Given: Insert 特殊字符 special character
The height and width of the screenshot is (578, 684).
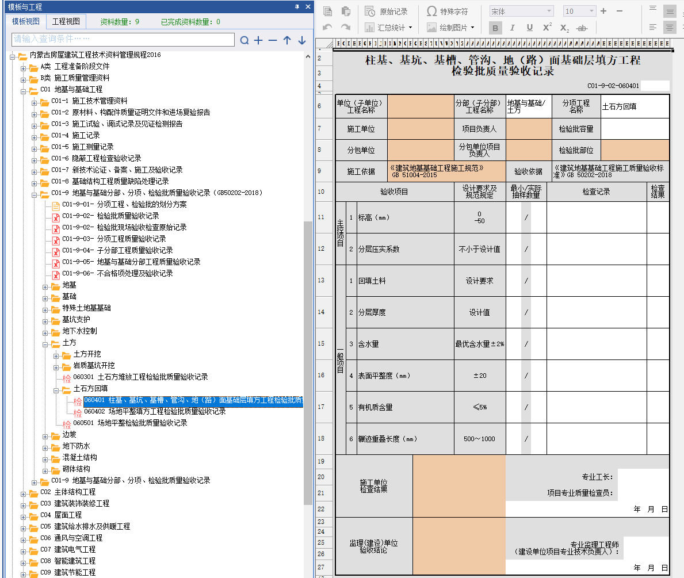Looking at the screenshot, I should 447,12.
